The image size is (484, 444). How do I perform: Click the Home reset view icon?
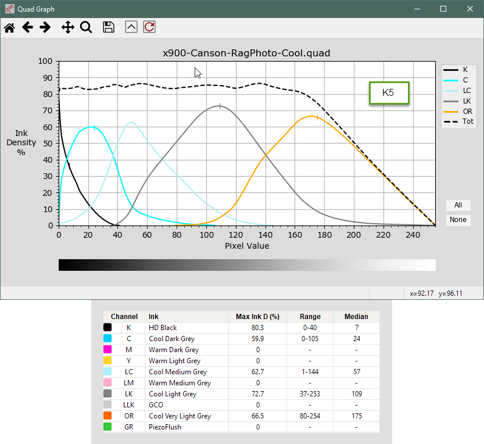coord(9,27)
